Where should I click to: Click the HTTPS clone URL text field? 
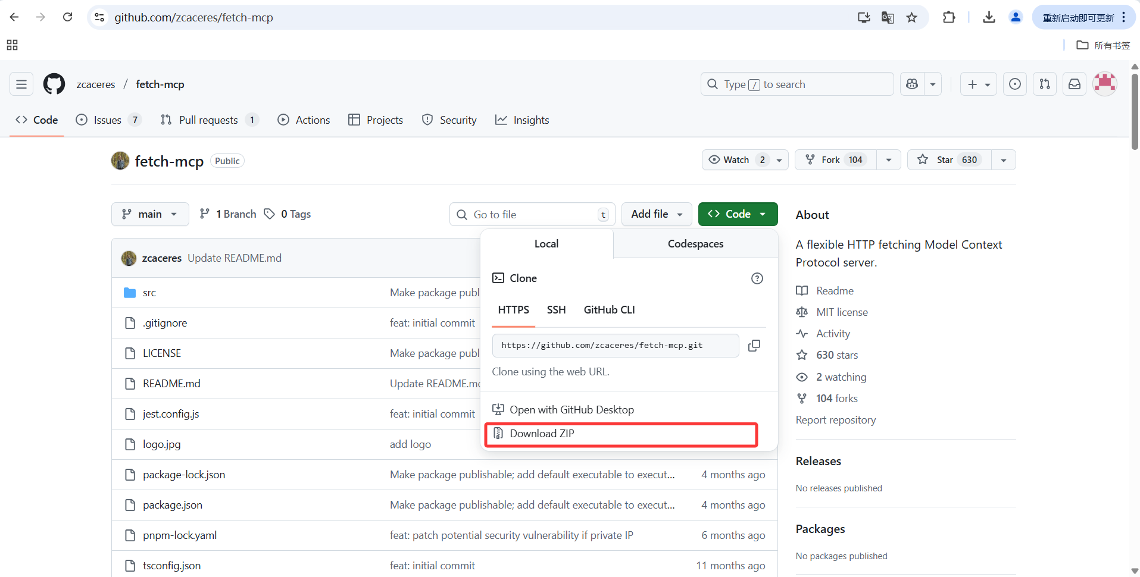(x=616, y=346)
